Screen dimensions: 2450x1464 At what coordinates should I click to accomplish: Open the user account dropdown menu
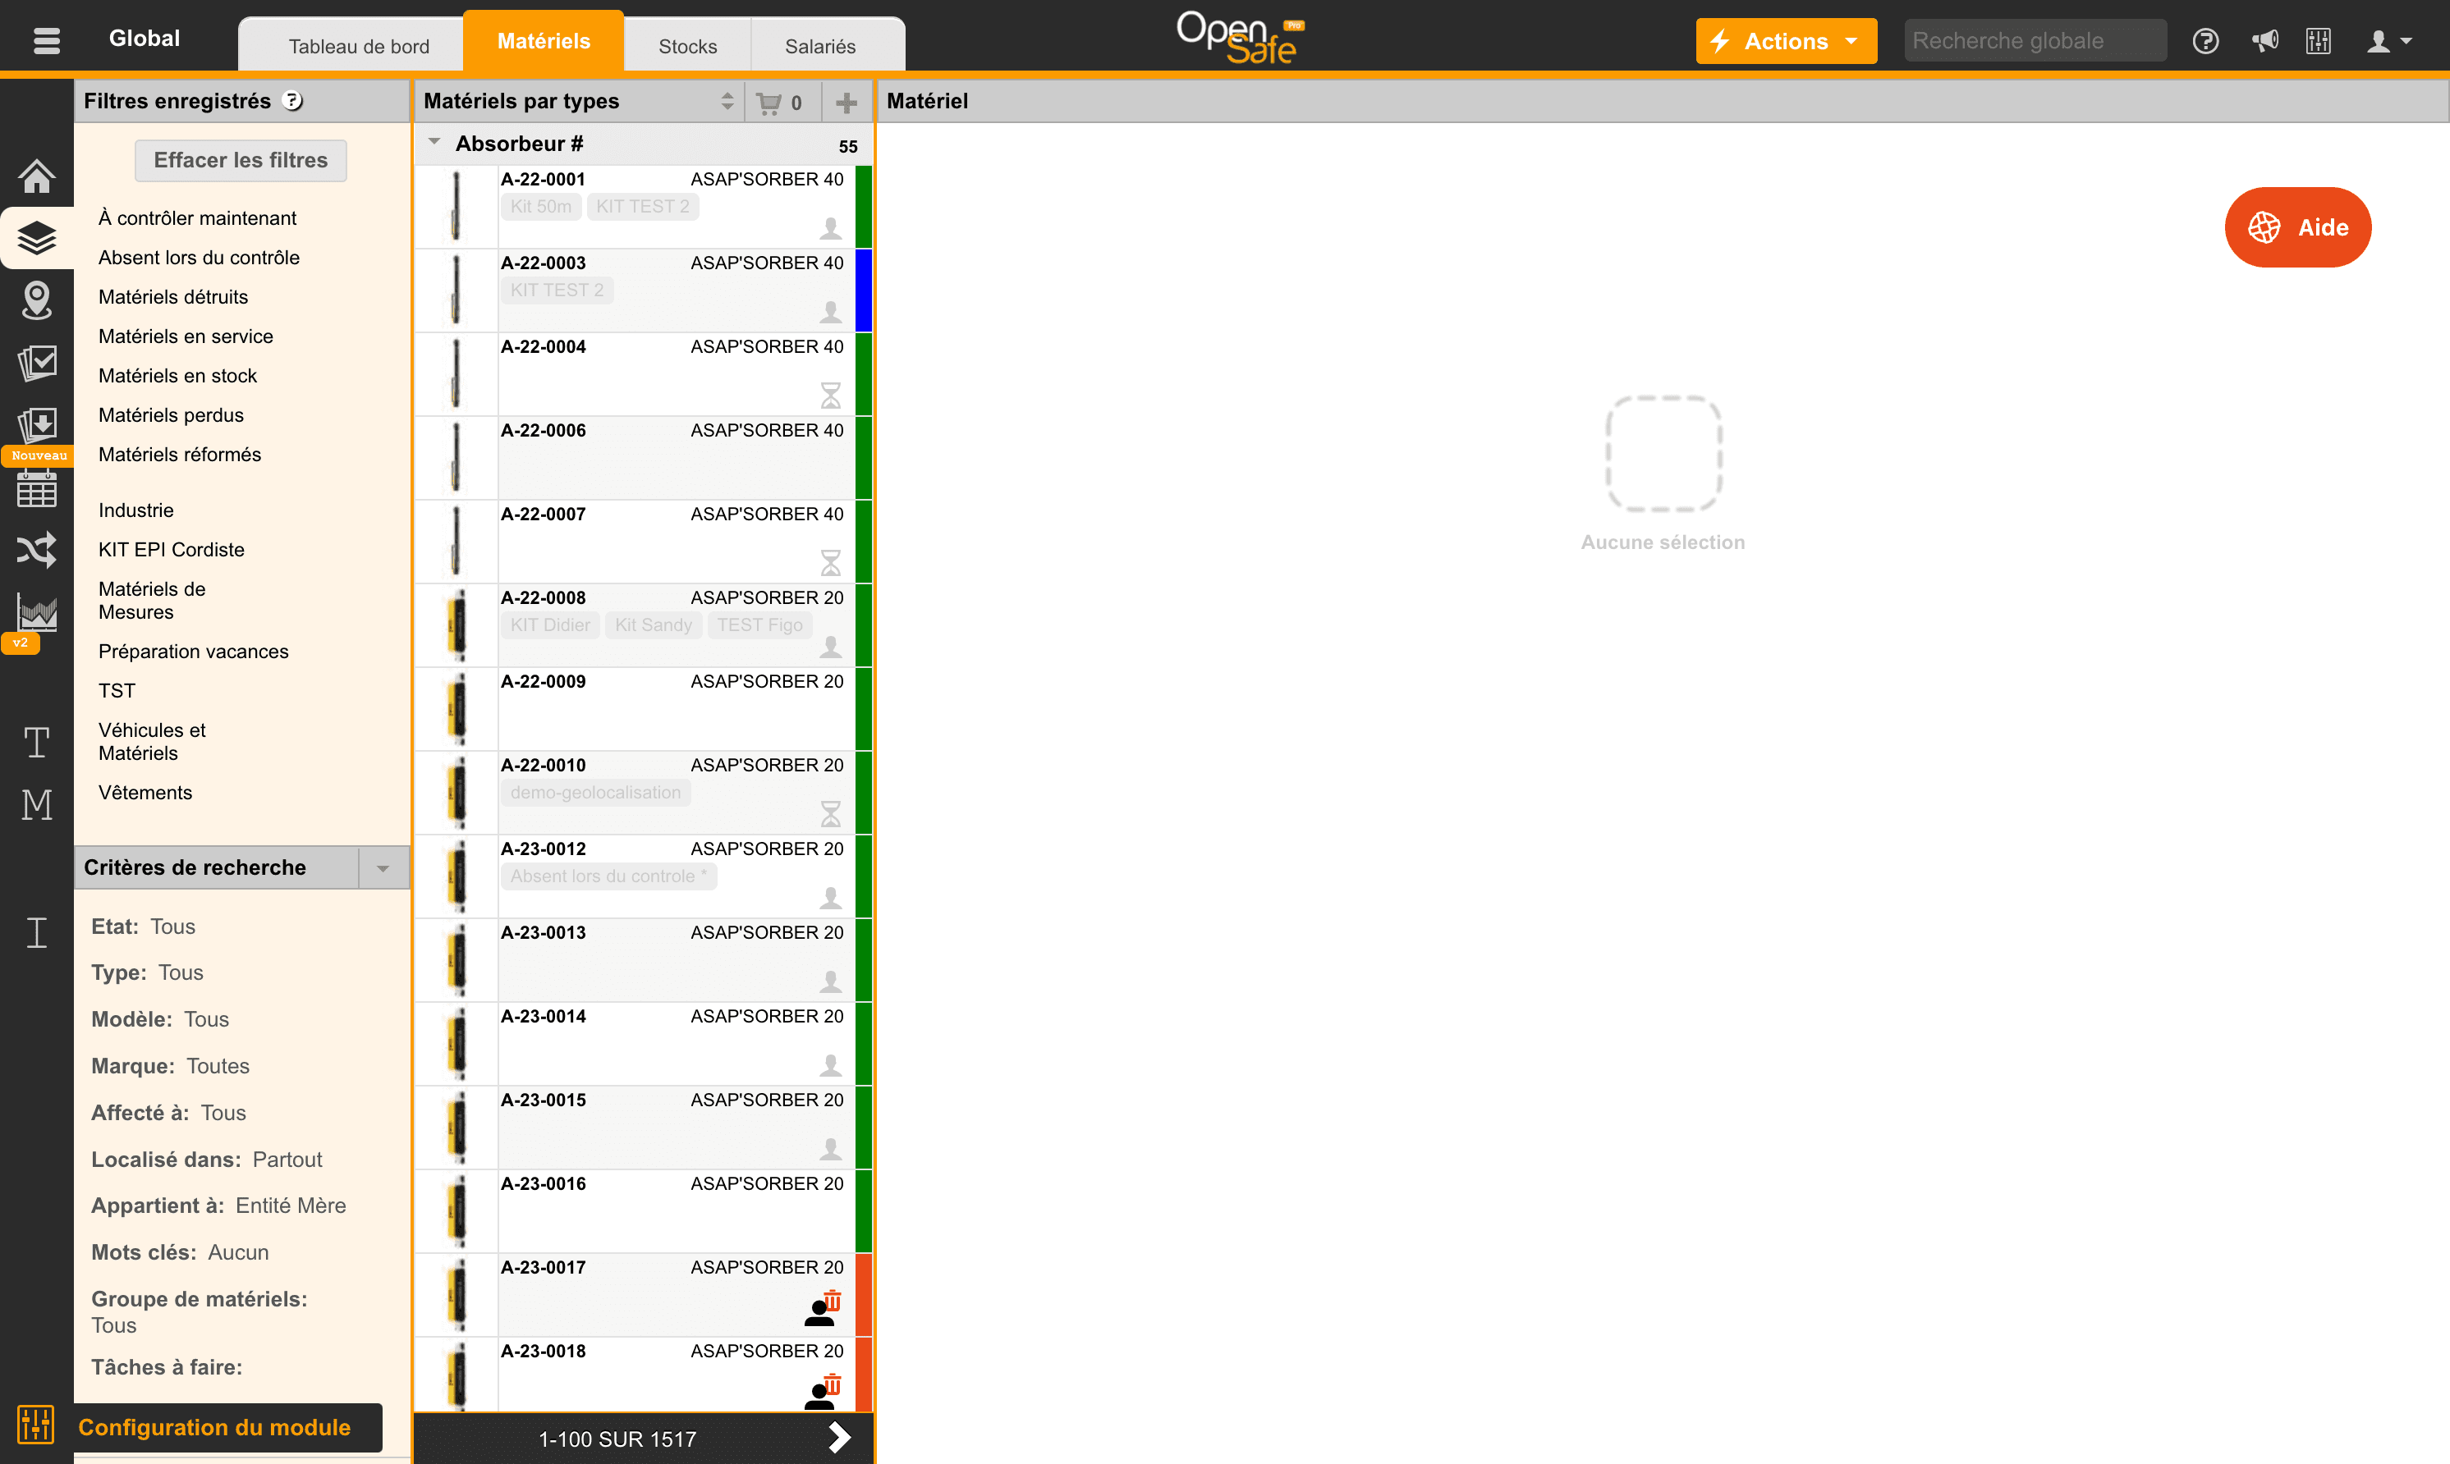tap(2390, 40)
